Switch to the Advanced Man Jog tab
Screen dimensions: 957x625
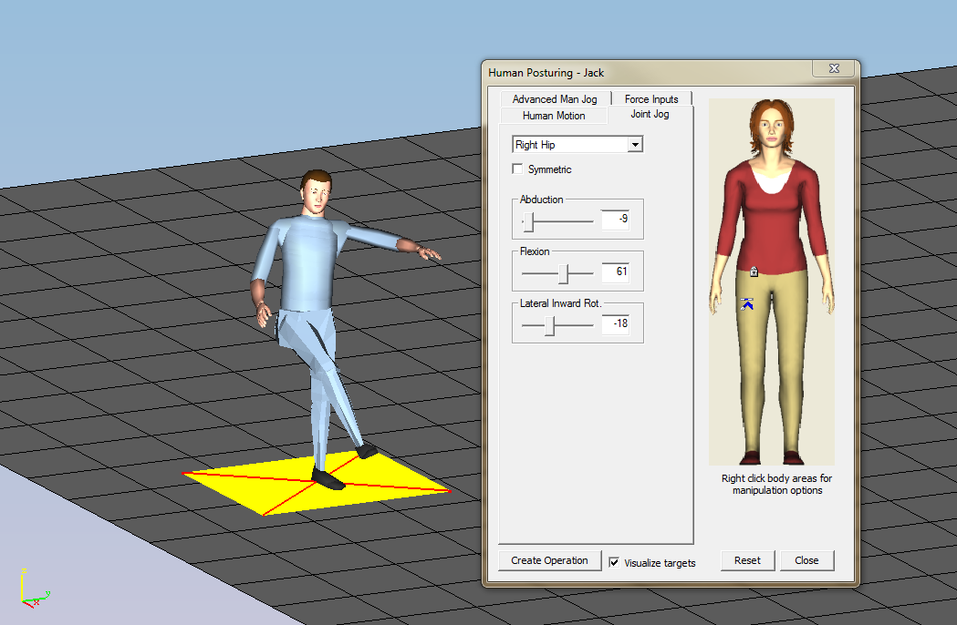pyautogui.click(x=555, y=98)
